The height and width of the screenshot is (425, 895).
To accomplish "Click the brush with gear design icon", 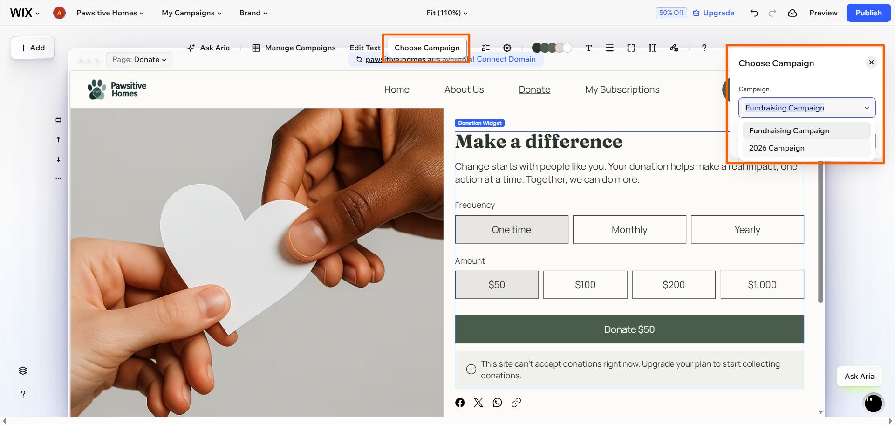I will 674,48.
